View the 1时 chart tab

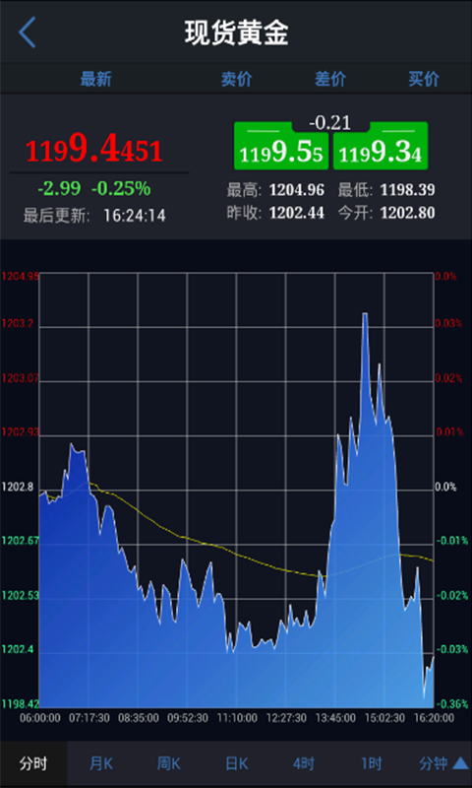click(x=371, y=764)
